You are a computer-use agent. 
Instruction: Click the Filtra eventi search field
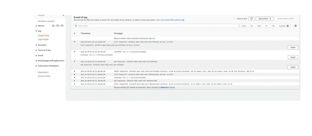156,26
